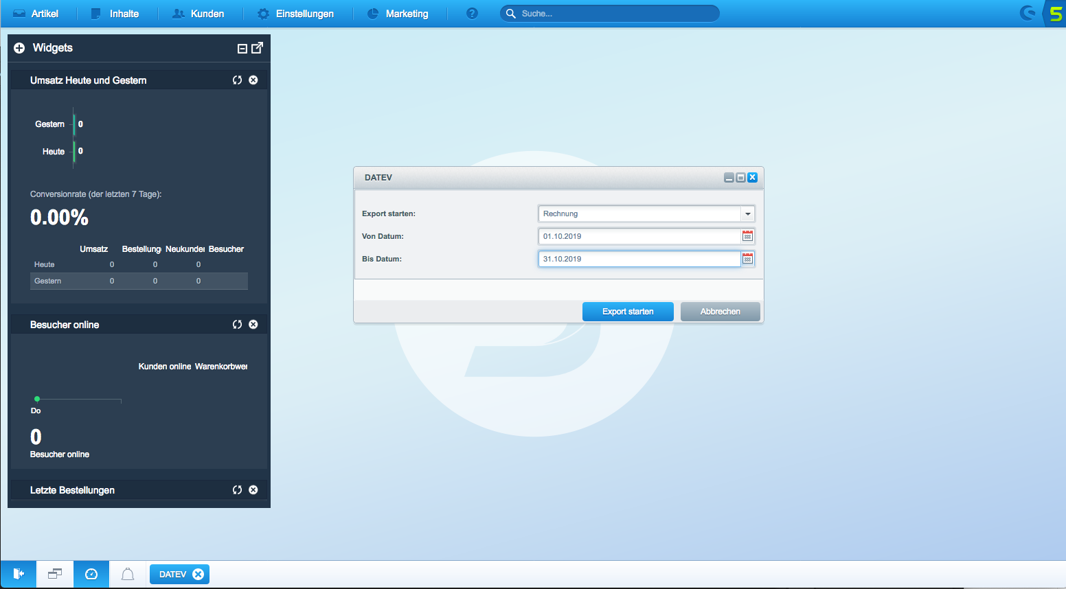Click the window manager taskbar icon
This screenshot has width=1066, height=589.
pyautogui.click(x=55, y=575)
